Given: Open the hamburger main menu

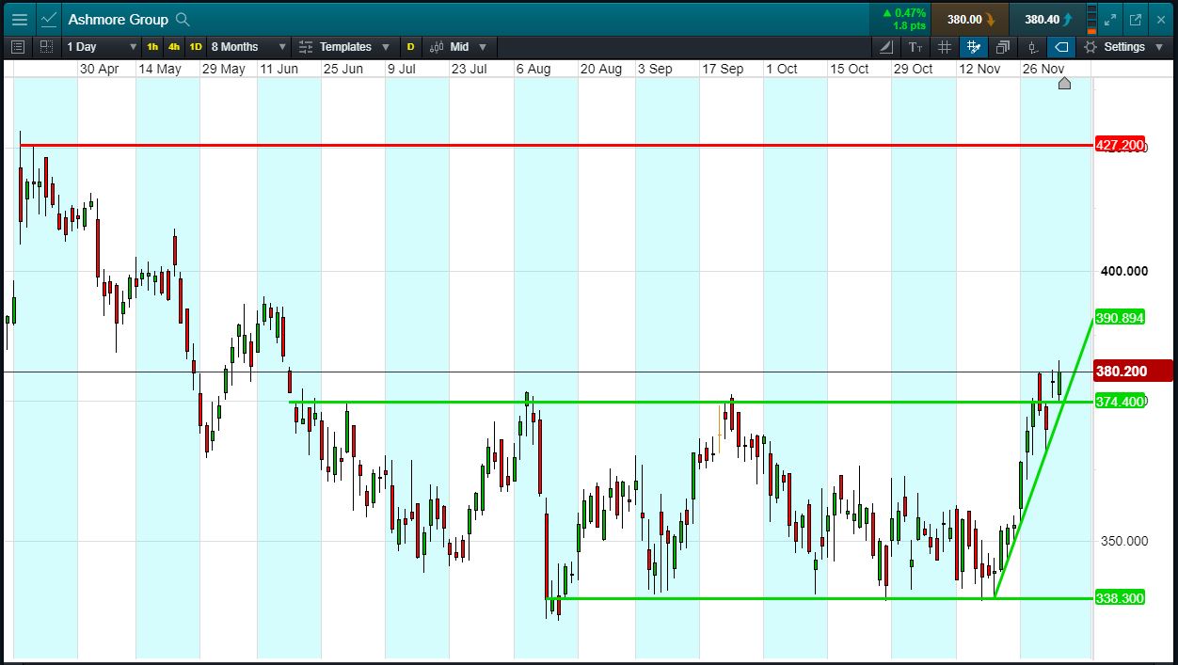Looking at the screenshot, I should [19, 19].
